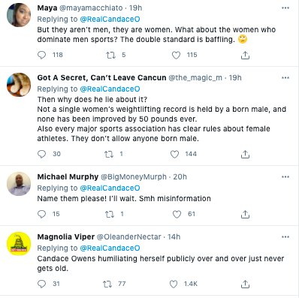Open more options on Michael Murphy's tweet
Screen dimensions: 299x298
click(285, 177)
